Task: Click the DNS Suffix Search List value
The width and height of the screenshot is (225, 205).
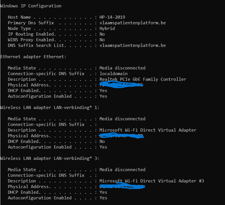Action: (x=132, y=45)
